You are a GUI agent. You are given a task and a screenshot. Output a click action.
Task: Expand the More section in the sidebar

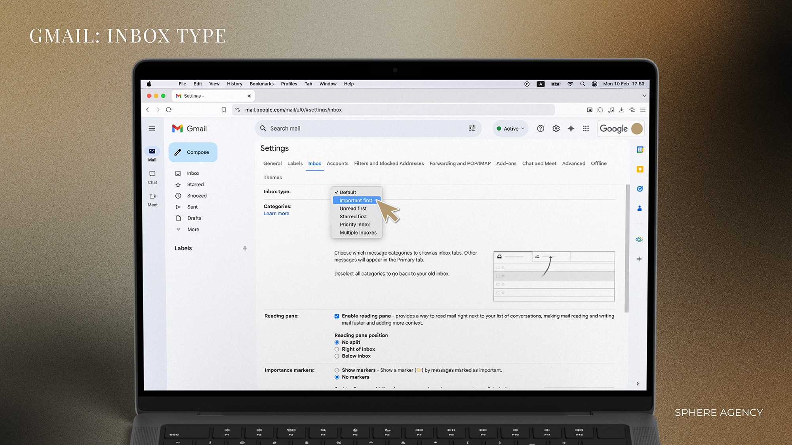click(192, 229)
